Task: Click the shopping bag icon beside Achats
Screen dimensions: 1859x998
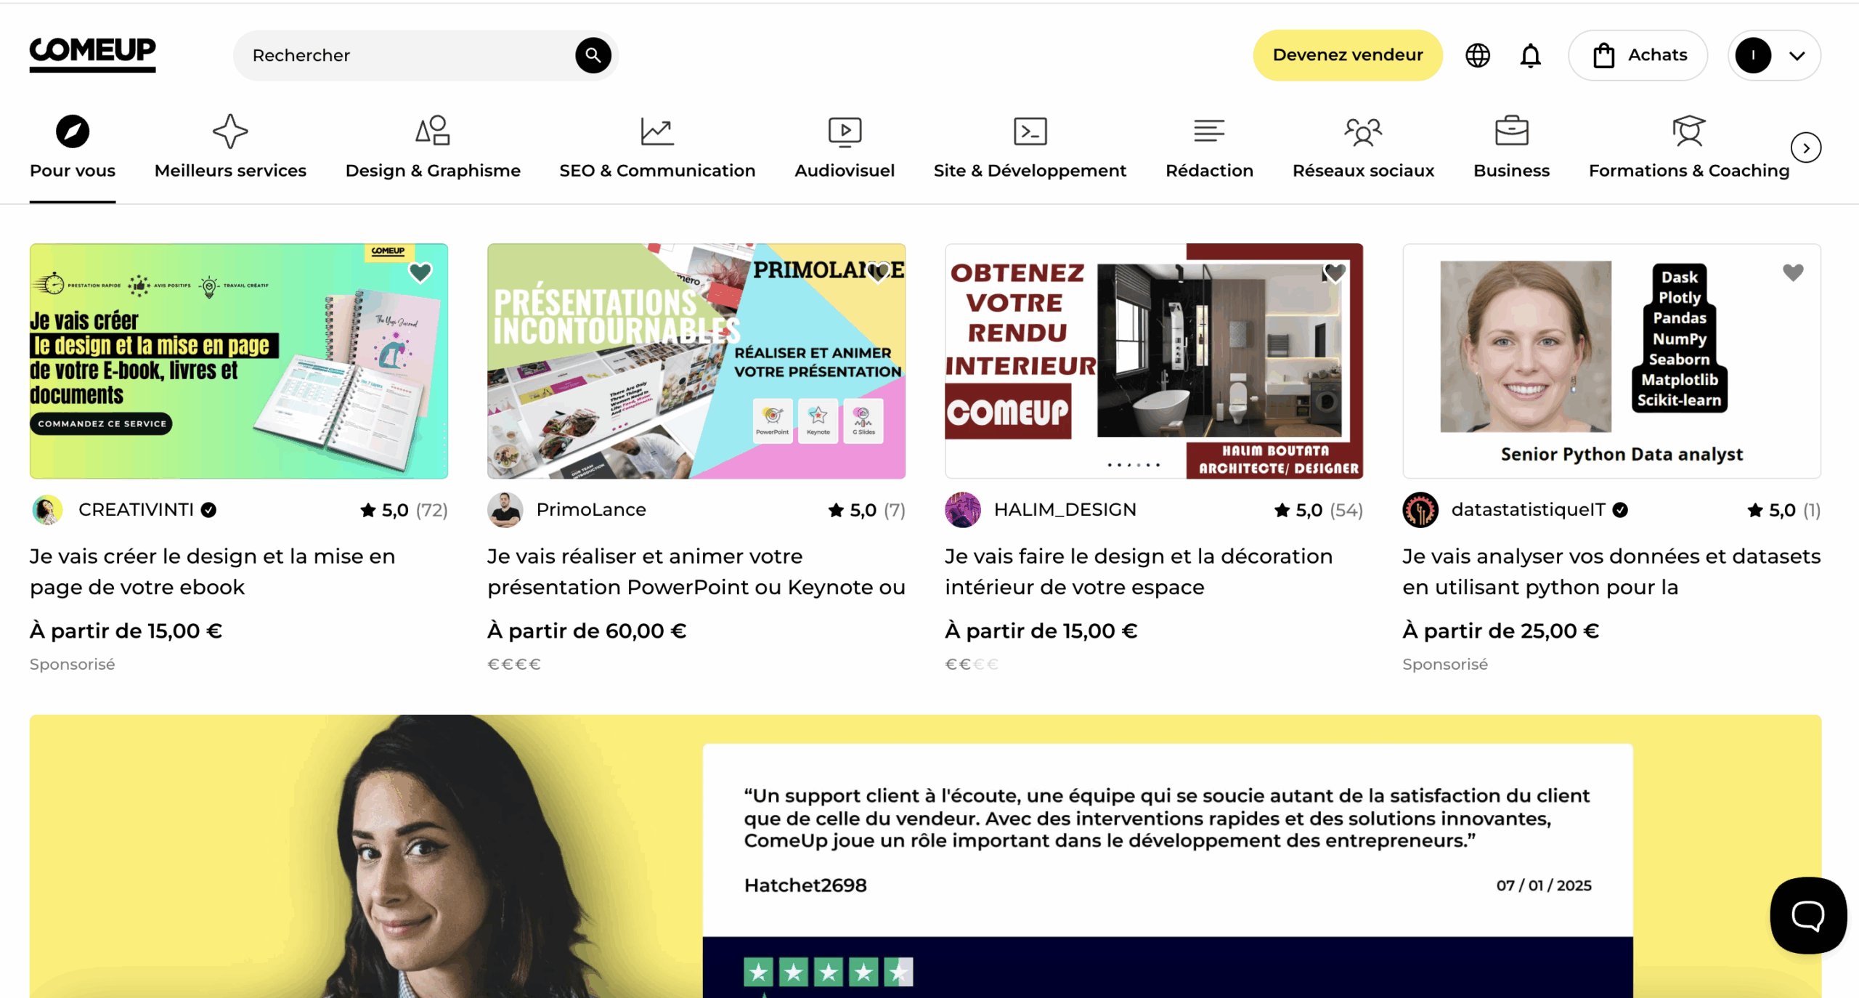Action: coord(1603,55)
